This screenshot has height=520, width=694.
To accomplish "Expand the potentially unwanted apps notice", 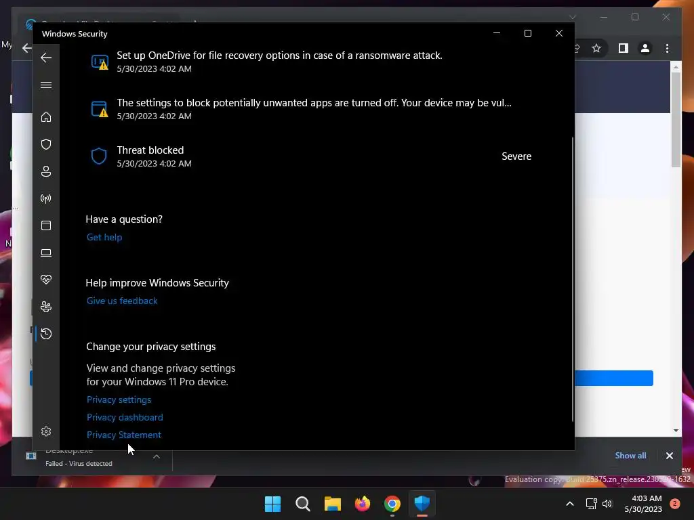I will 310,109.
